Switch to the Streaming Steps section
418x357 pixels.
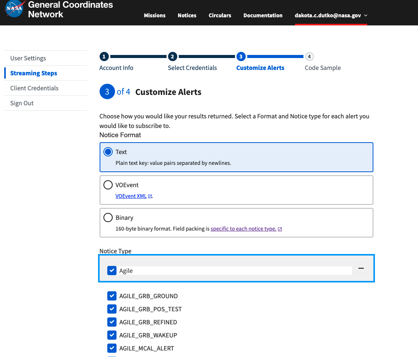pyautogui.click(x=33, y=73)
